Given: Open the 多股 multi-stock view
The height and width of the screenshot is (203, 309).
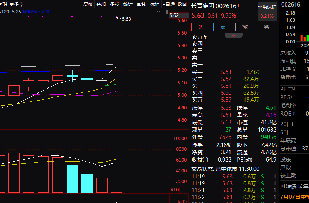Looking at the screenshot, I should pyautogui.click(x=115, y=4).
